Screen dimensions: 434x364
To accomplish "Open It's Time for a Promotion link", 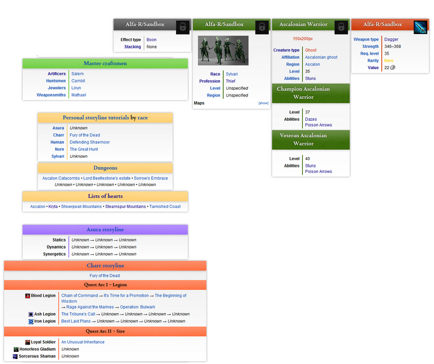I will pos(126,295).
